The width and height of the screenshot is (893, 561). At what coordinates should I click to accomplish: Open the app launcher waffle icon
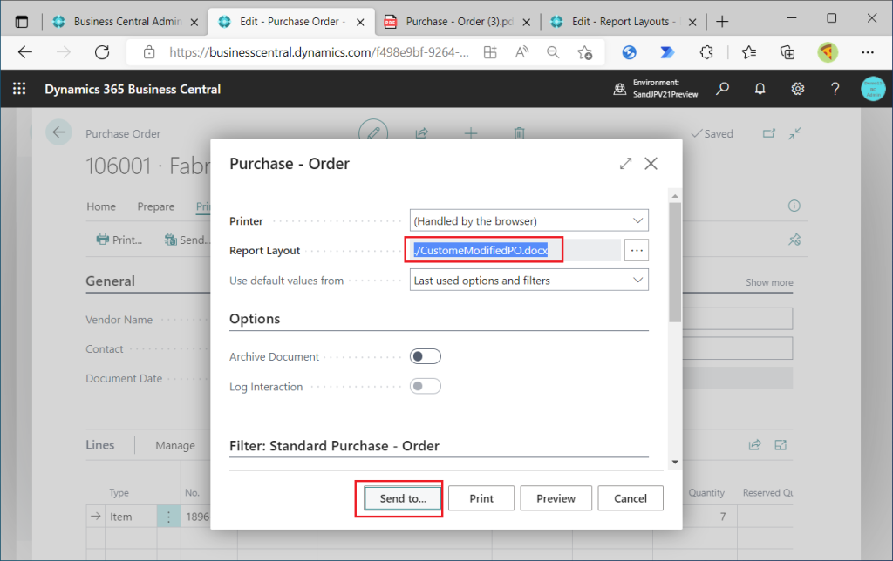19,89
